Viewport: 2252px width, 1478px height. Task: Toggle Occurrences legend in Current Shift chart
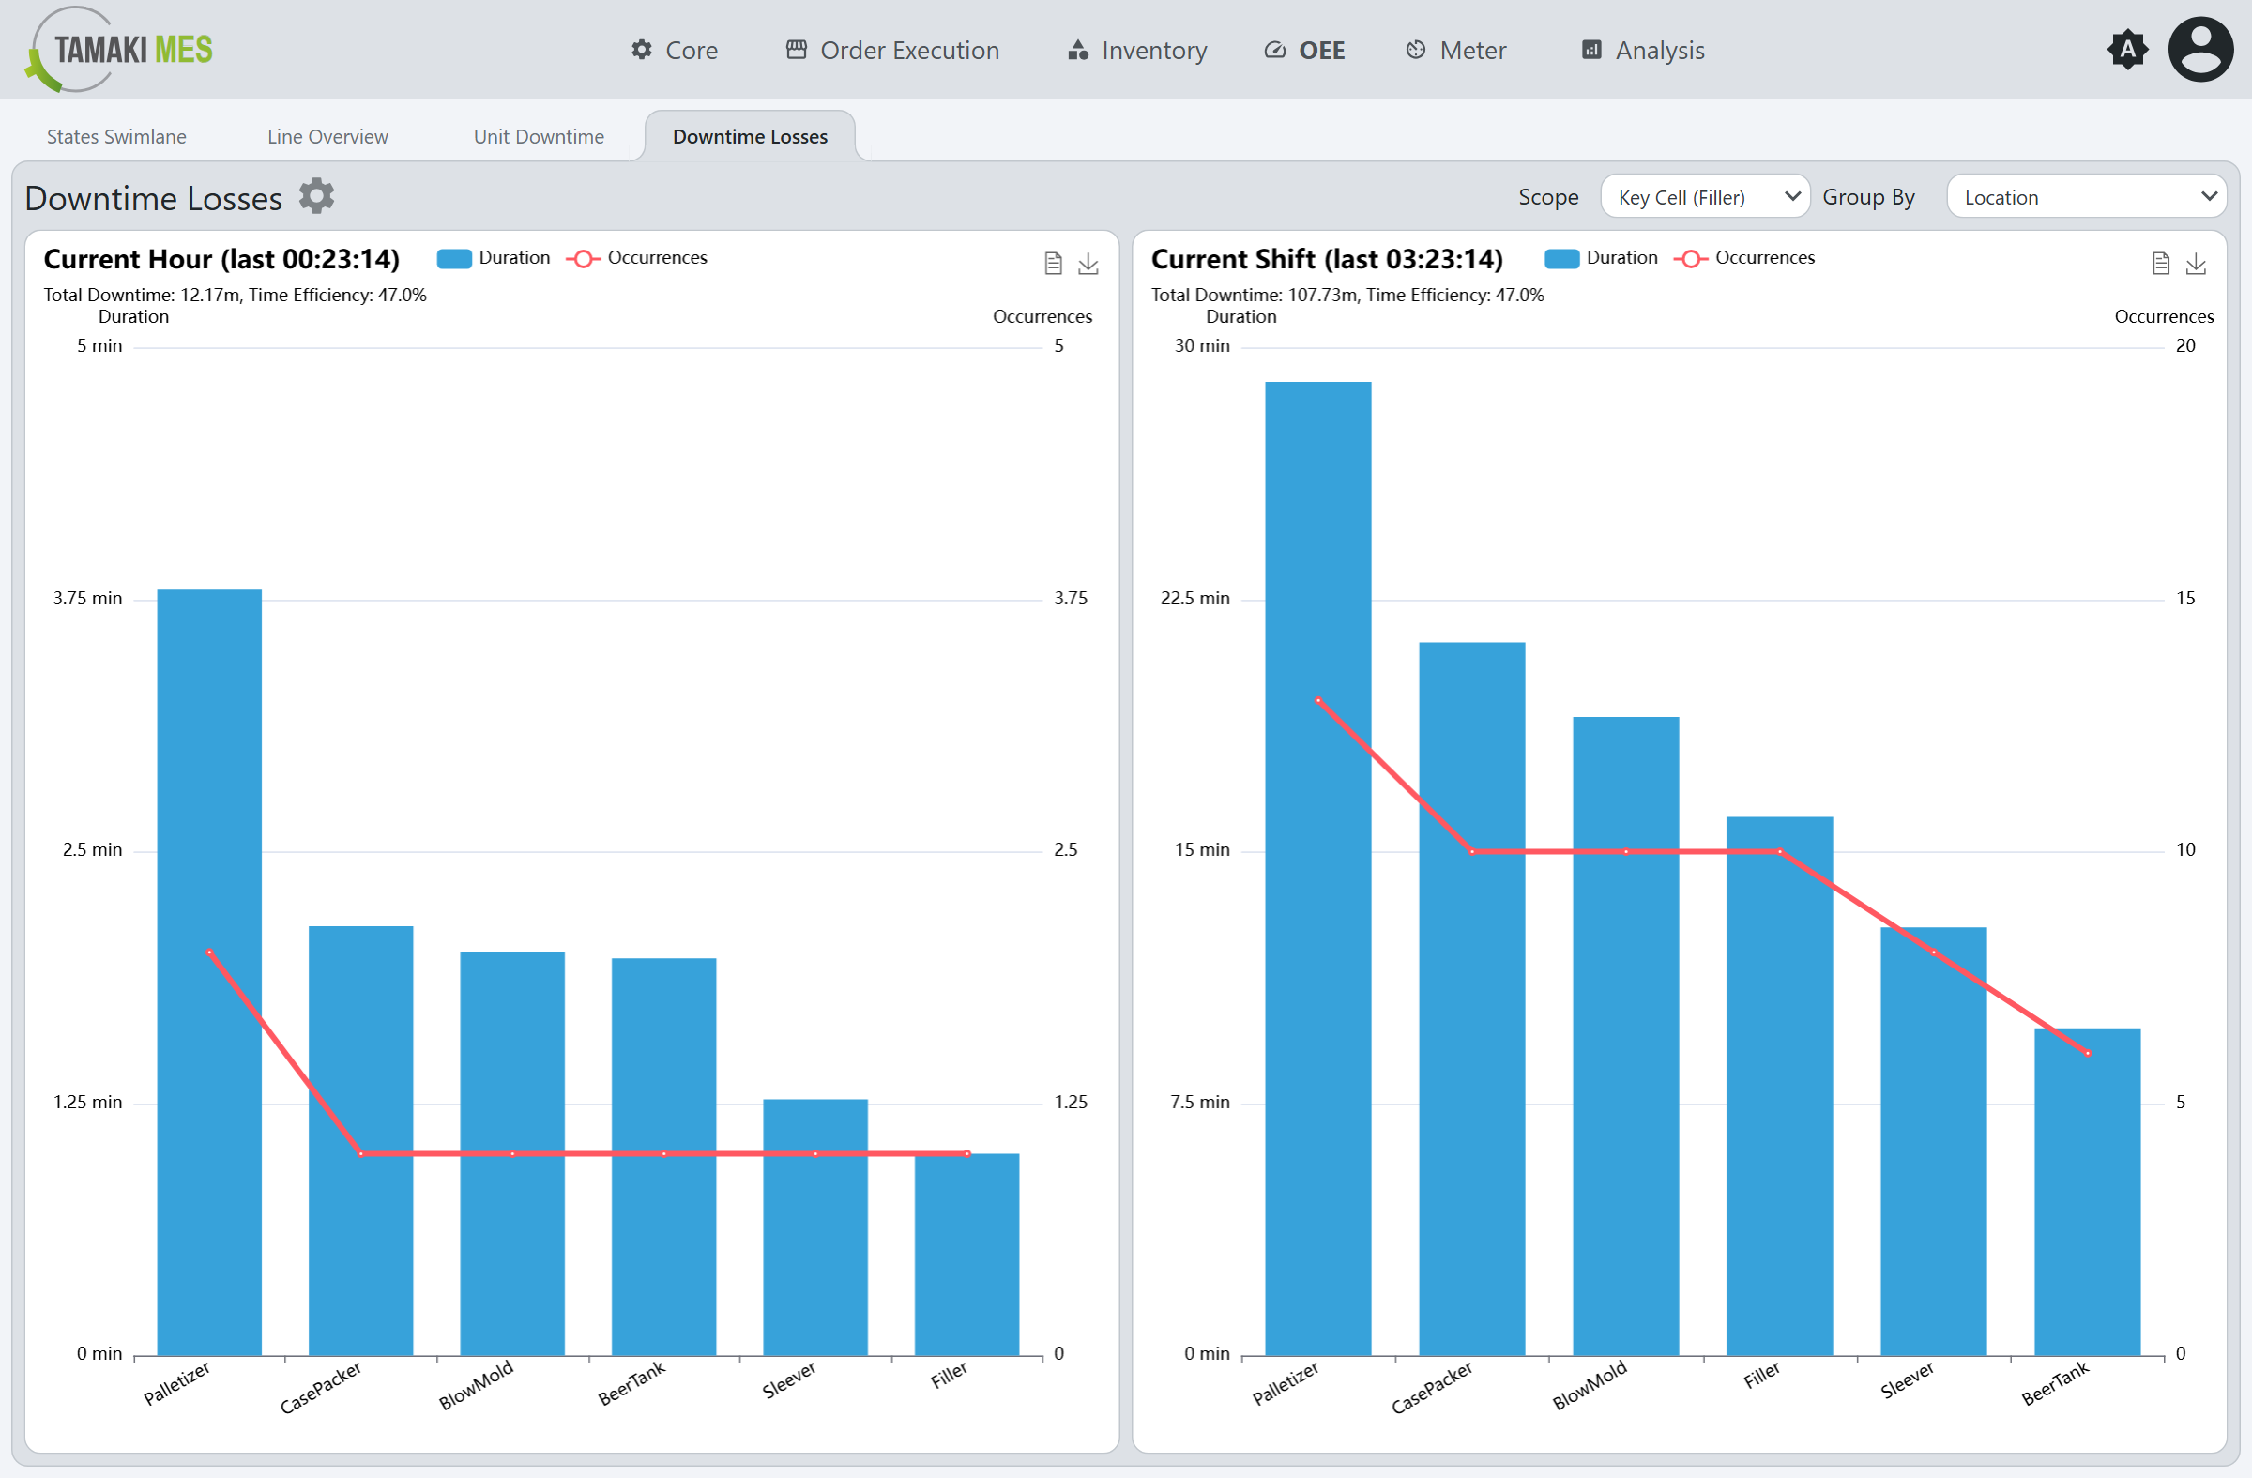1744,258
